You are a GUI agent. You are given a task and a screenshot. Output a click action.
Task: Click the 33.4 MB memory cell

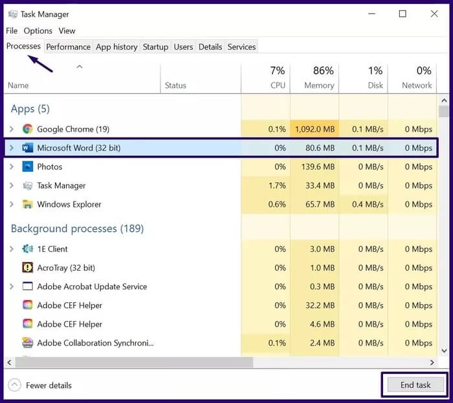pos(315,185)
